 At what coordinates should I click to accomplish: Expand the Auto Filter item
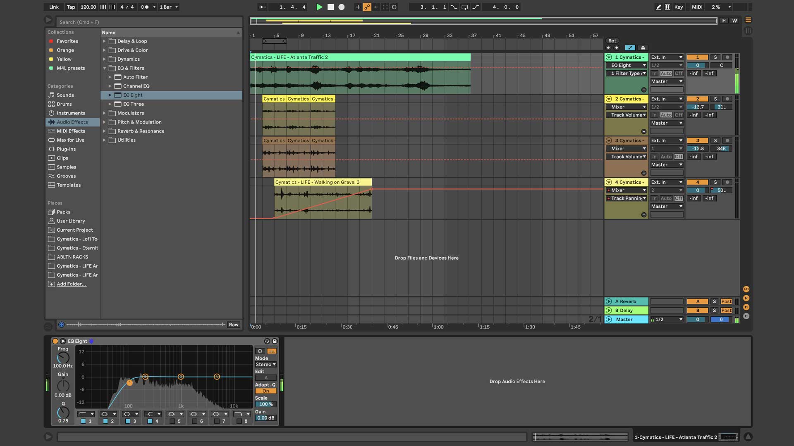click(x=110, y=77)
